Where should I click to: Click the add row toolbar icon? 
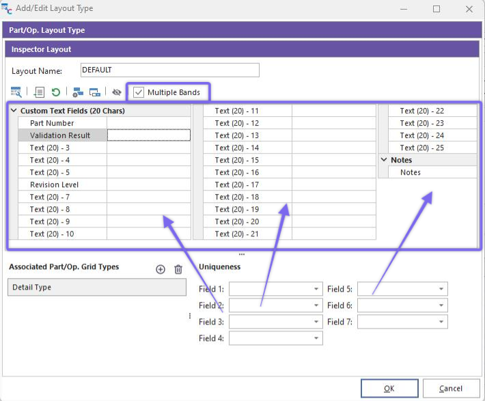point(39,92)
